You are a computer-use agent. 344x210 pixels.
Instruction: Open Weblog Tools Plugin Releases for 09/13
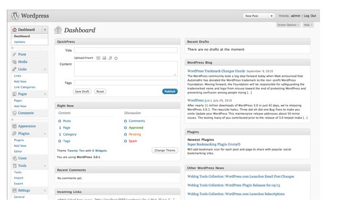pyautogui.click(x=234, y=185)
